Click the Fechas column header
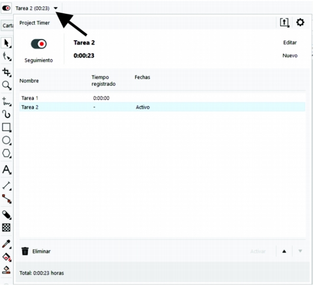Viewport: 315px width, 285px height. (x=142, y=77)
